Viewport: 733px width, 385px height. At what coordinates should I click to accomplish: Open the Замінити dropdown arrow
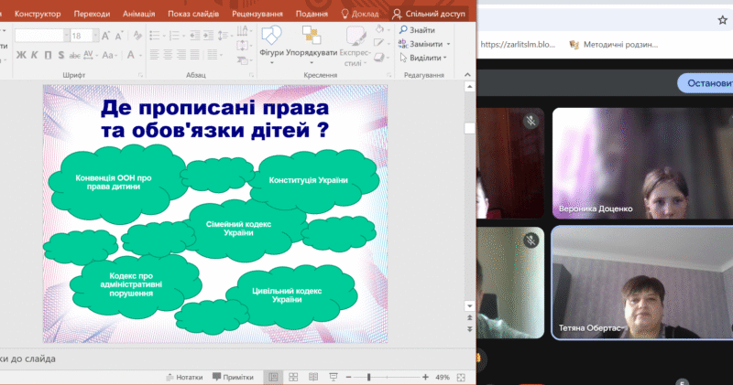tap(450, 44)
